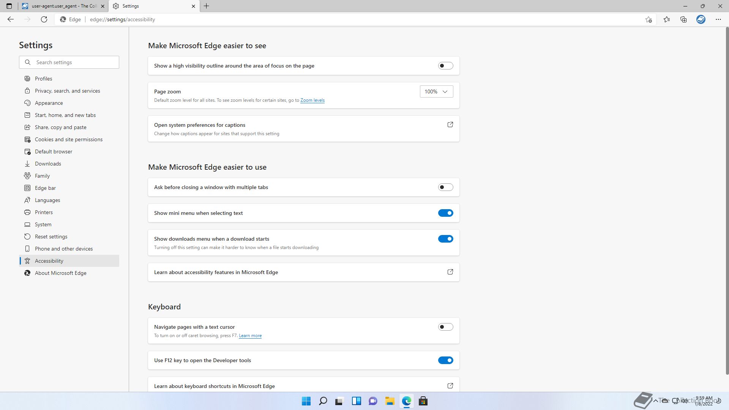Screen dimensions: 729x410
Task: Open the tab actions menu icon
Action: point(9,6)
